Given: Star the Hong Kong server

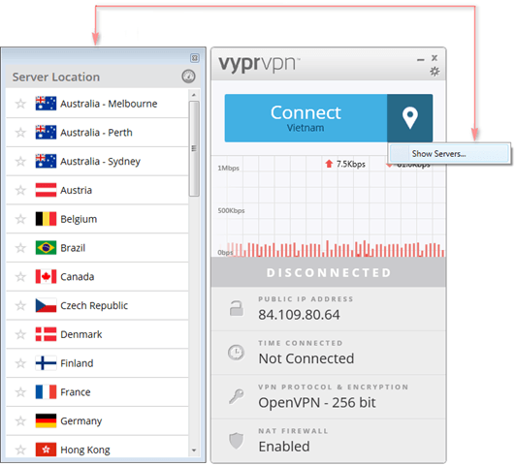Looking at the screenshot, I should tap(20, 449).
